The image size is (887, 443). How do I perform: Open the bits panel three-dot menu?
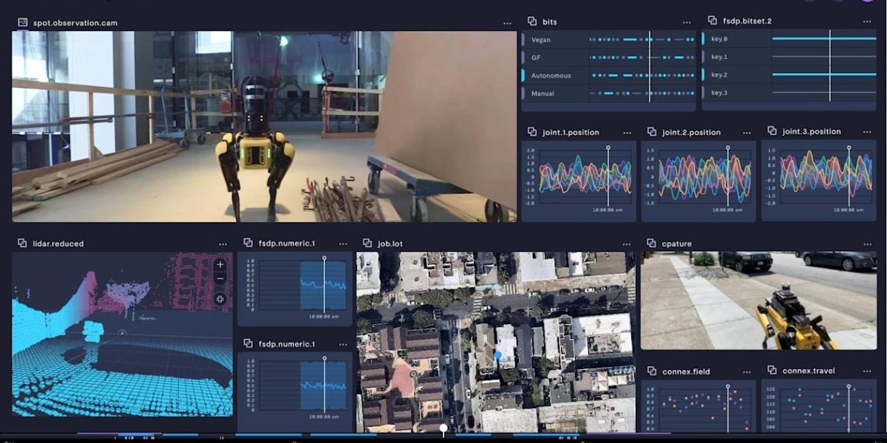pos(687,23)
